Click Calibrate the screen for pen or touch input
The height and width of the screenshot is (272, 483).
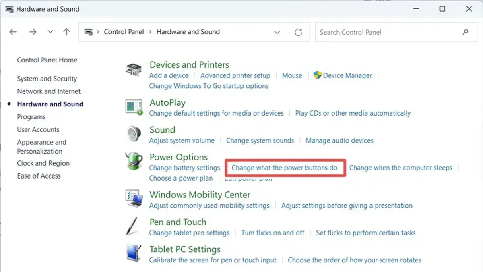click(x=213, y=260)
